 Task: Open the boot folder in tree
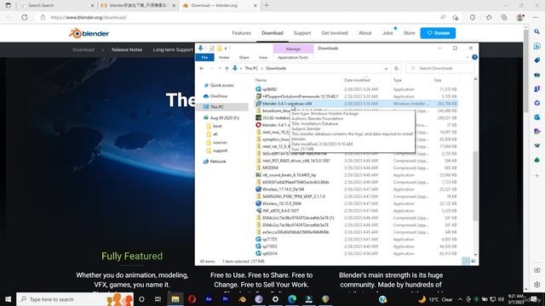tap(217, 126)
